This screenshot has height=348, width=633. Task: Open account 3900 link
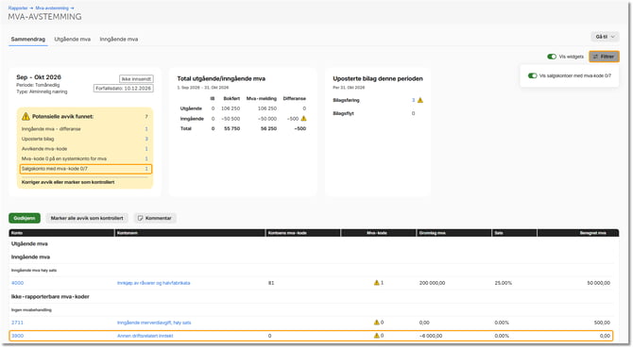pos(17,336)
